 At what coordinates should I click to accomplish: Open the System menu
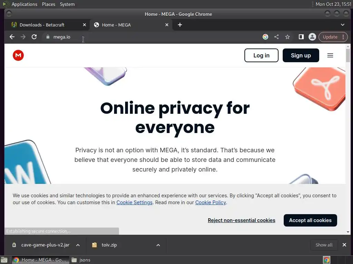pyautogui.click(x=67, y=4)
